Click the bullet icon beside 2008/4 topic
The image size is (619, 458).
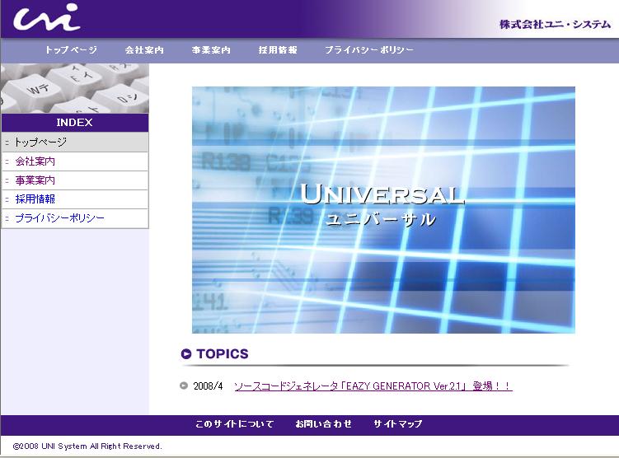pos(184,386)
